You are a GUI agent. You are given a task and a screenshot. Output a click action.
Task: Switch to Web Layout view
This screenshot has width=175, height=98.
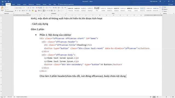pyautogui.click(x=157, y=97)
